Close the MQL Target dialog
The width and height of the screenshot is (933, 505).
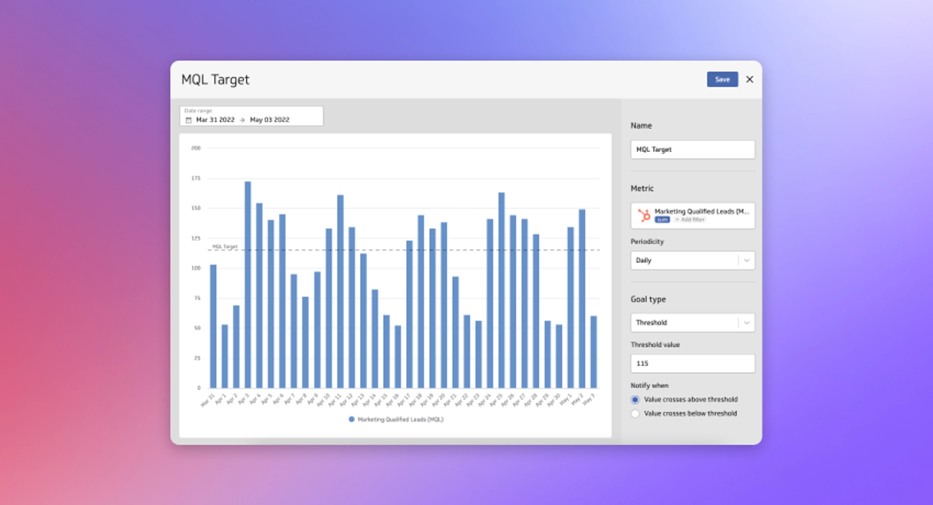pos(750,79)
